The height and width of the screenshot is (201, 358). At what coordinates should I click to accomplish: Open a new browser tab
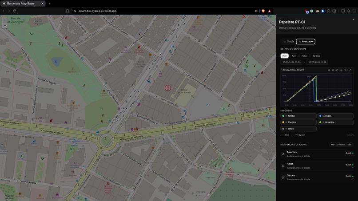49,4
